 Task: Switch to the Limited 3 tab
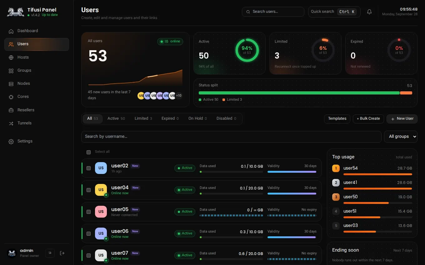point(143,118)
